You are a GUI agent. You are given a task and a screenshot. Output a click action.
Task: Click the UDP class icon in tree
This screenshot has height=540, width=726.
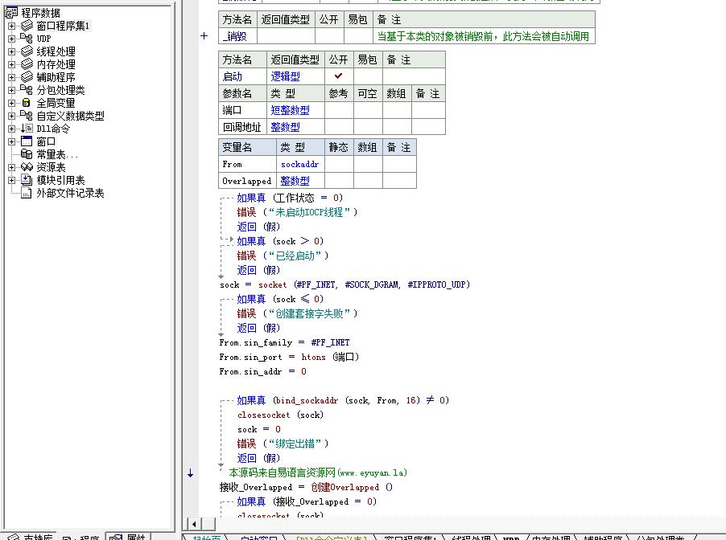tap(27, 39)
